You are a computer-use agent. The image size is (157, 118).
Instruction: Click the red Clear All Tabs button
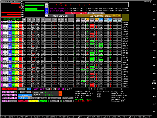click(23, 101)
